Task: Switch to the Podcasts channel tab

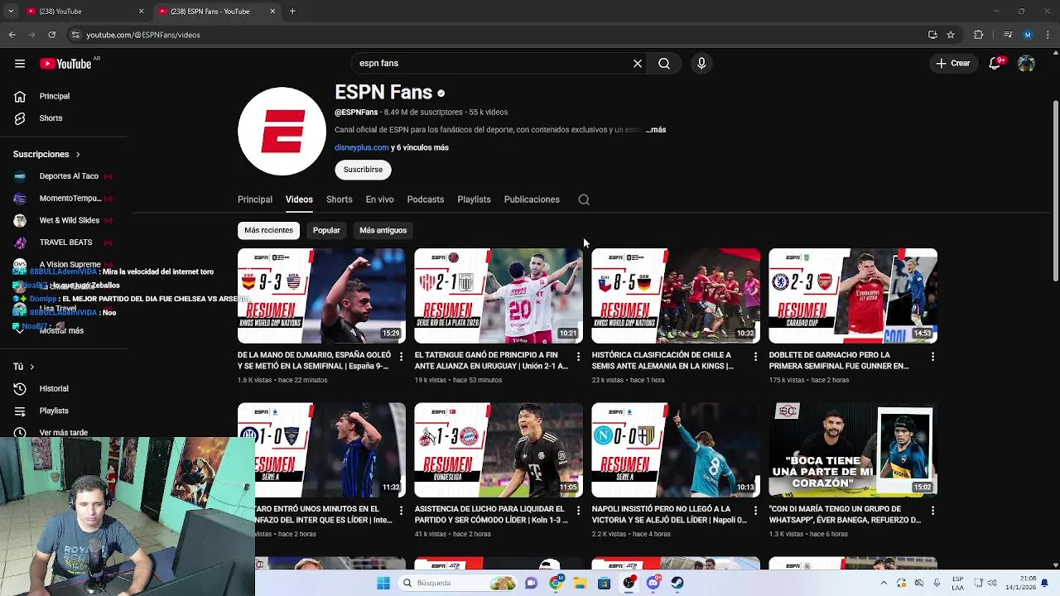Action: (x=426, y=199)
